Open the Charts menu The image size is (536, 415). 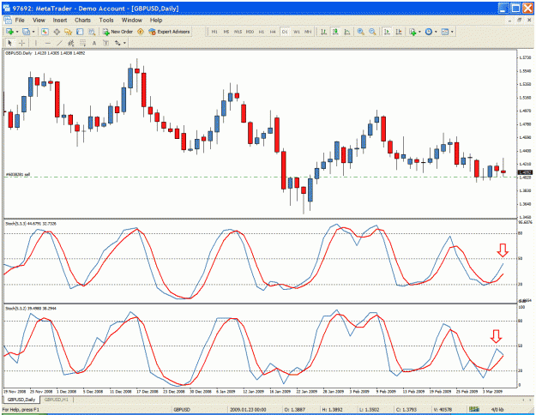tap(82, 21)
